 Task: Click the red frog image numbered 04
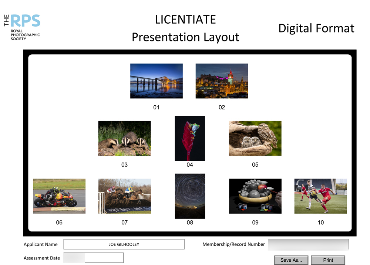click(x=190, y=138)
